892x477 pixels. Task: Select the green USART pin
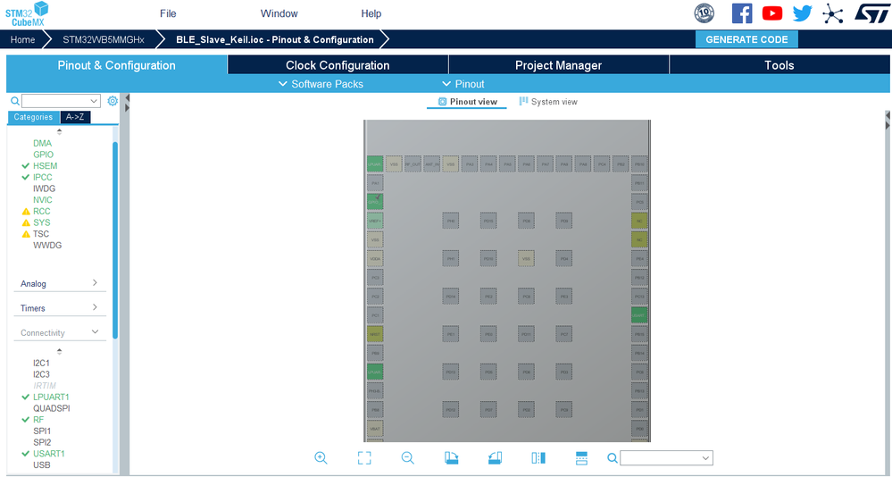(639, 314)
